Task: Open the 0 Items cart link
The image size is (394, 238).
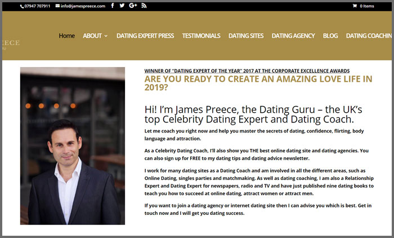Action: [x=366, y=6]
